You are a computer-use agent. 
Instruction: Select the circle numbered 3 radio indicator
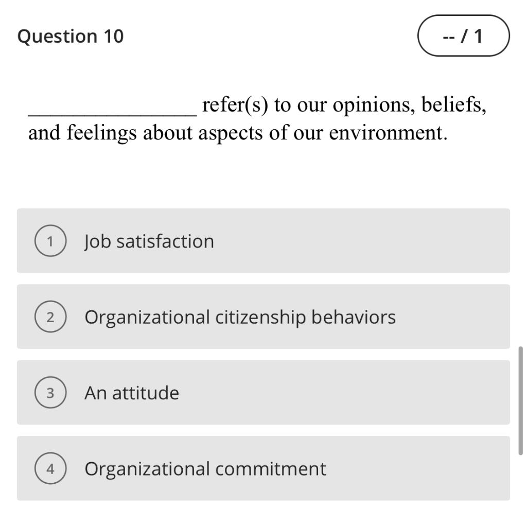point(50,393)
